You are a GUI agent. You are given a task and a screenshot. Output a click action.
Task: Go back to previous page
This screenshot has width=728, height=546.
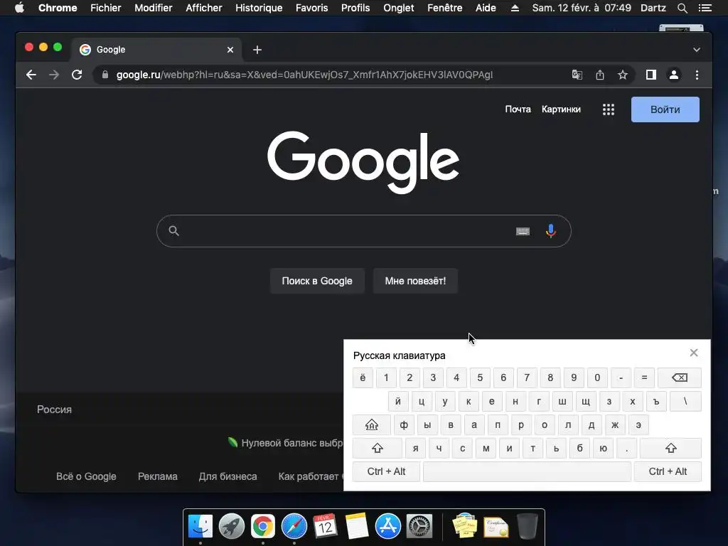pos(31,75)
